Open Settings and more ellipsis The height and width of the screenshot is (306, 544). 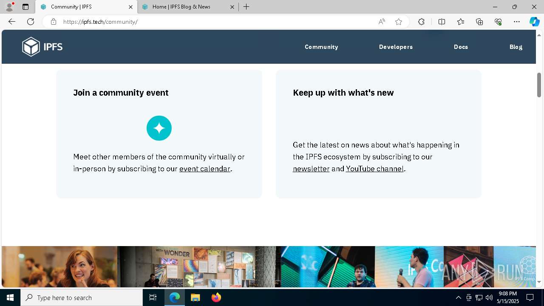[517, 22]
